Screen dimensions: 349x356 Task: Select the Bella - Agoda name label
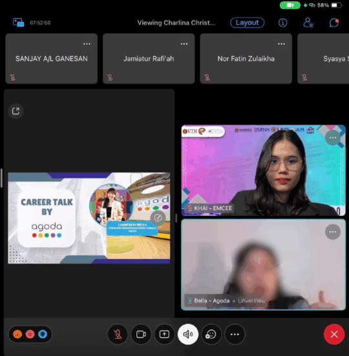click(225, 300)
